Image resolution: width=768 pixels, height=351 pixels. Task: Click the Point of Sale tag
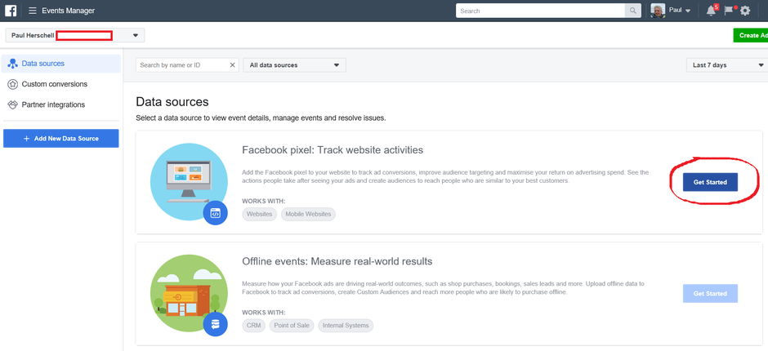point(292,326)
